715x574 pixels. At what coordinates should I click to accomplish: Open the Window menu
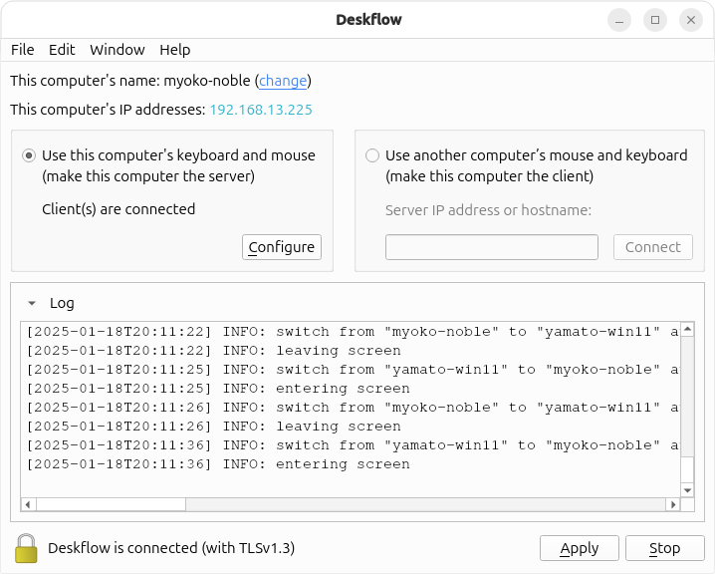pyautogui.click(x=117, y=50)
